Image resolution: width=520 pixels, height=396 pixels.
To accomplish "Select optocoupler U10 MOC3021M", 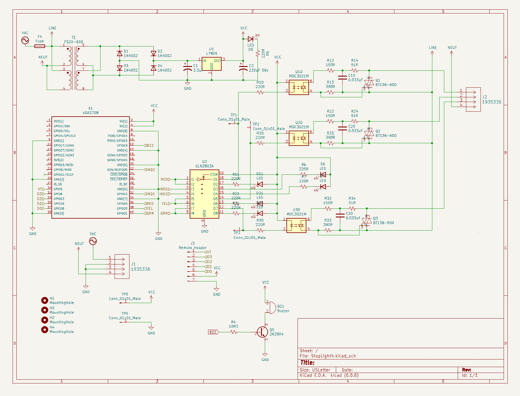I will tap(299, 87).
